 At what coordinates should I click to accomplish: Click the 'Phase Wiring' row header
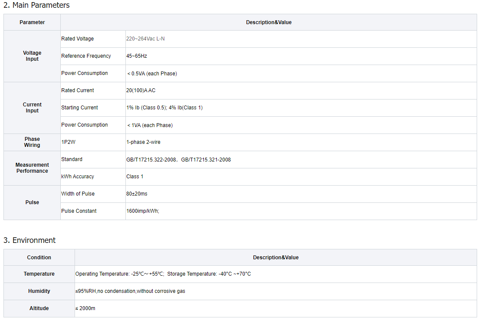(32, 142)
